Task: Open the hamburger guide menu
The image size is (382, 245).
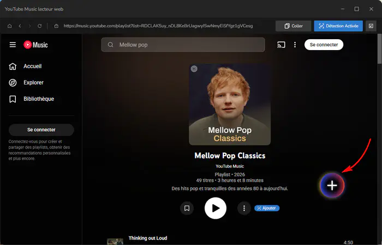Action: tap(13, 45)
